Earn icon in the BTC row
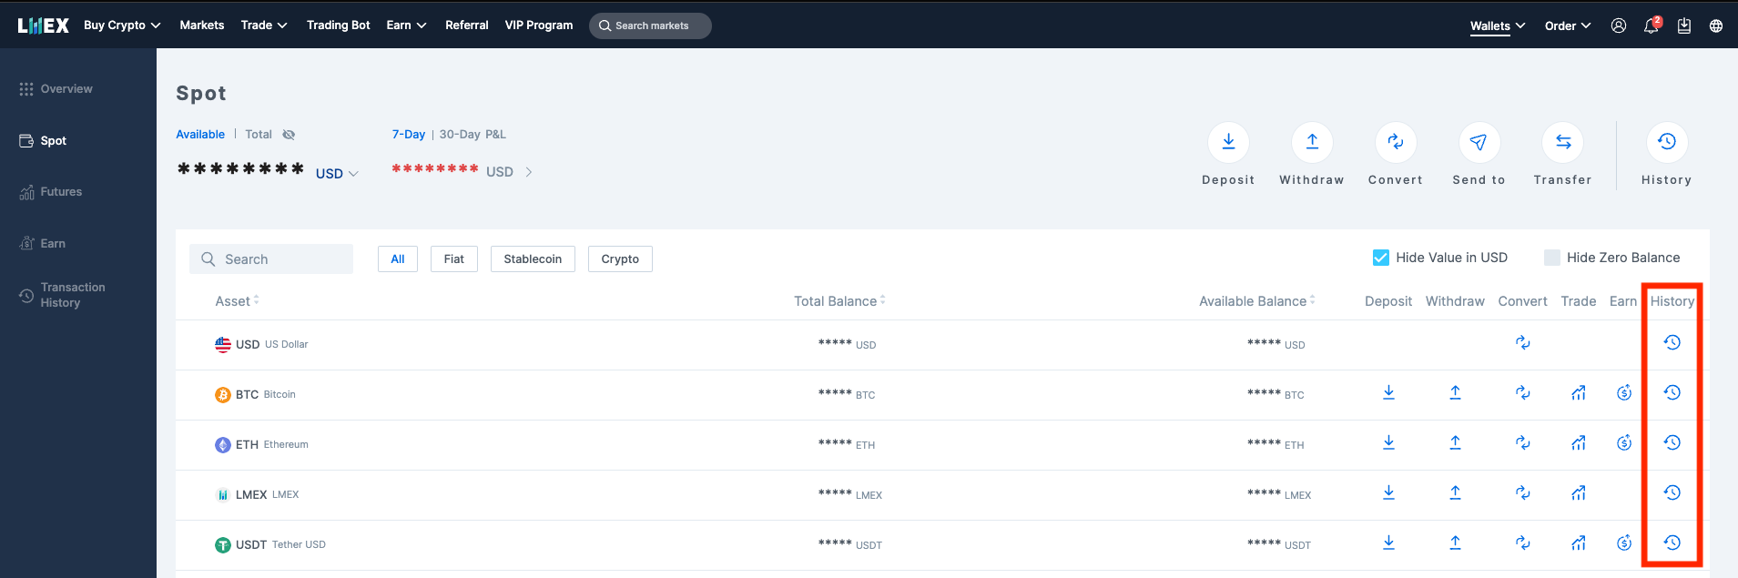Viewport: 1738px width, 578px height. (1624, 393)
